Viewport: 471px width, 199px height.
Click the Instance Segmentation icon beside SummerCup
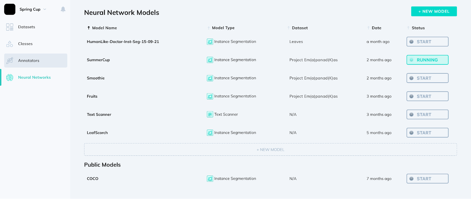(x=210, y=60)
